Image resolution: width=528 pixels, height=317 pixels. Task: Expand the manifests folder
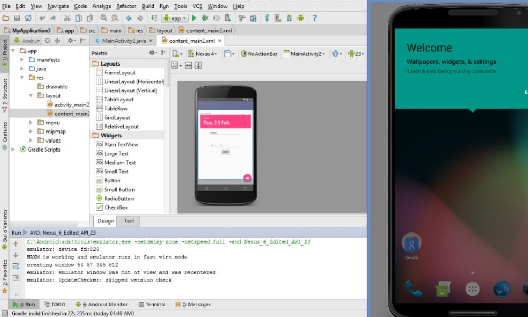pos(22,60)
